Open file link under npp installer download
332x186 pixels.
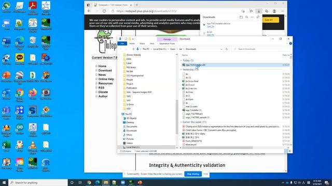coord(210,26)
